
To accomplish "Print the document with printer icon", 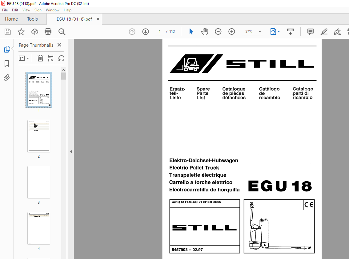I will pos(48,32).
